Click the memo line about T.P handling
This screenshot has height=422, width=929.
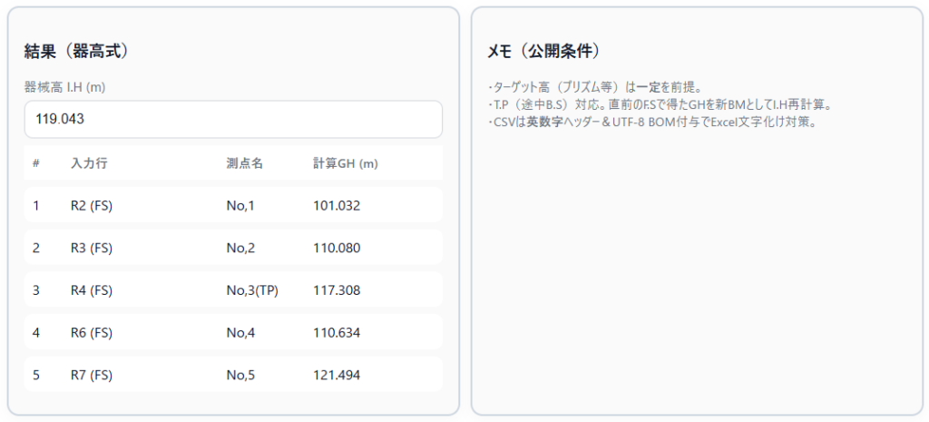pos(660,104)
